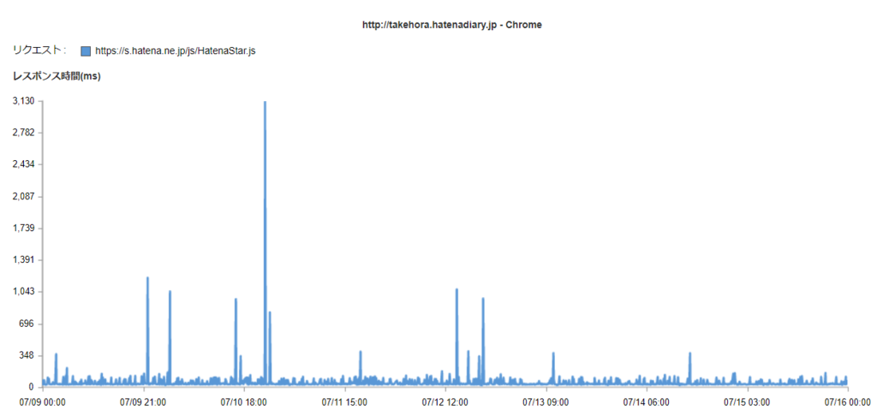Click the 07/09 21:00 x-axis label

pos(143,402)
